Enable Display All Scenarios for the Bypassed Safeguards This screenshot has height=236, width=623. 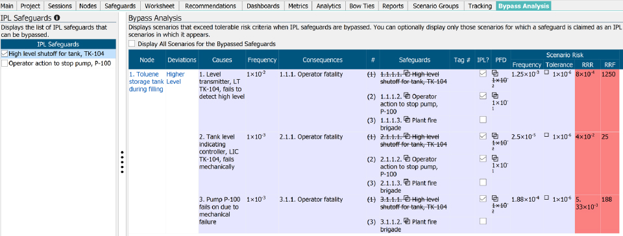pos(132,43)
